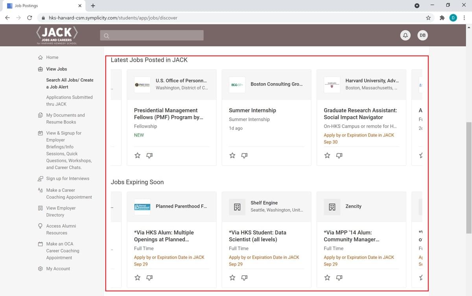Reload the page with the refresh button

pos(29,18)
